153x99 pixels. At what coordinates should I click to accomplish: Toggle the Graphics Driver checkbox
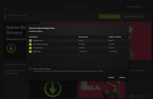tap(30, 41)
